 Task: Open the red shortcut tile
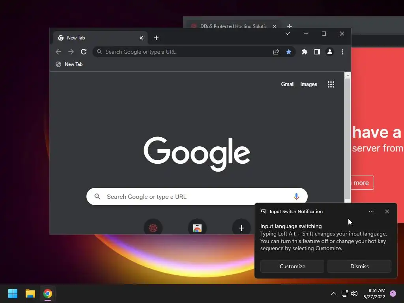tap(153, 228)
